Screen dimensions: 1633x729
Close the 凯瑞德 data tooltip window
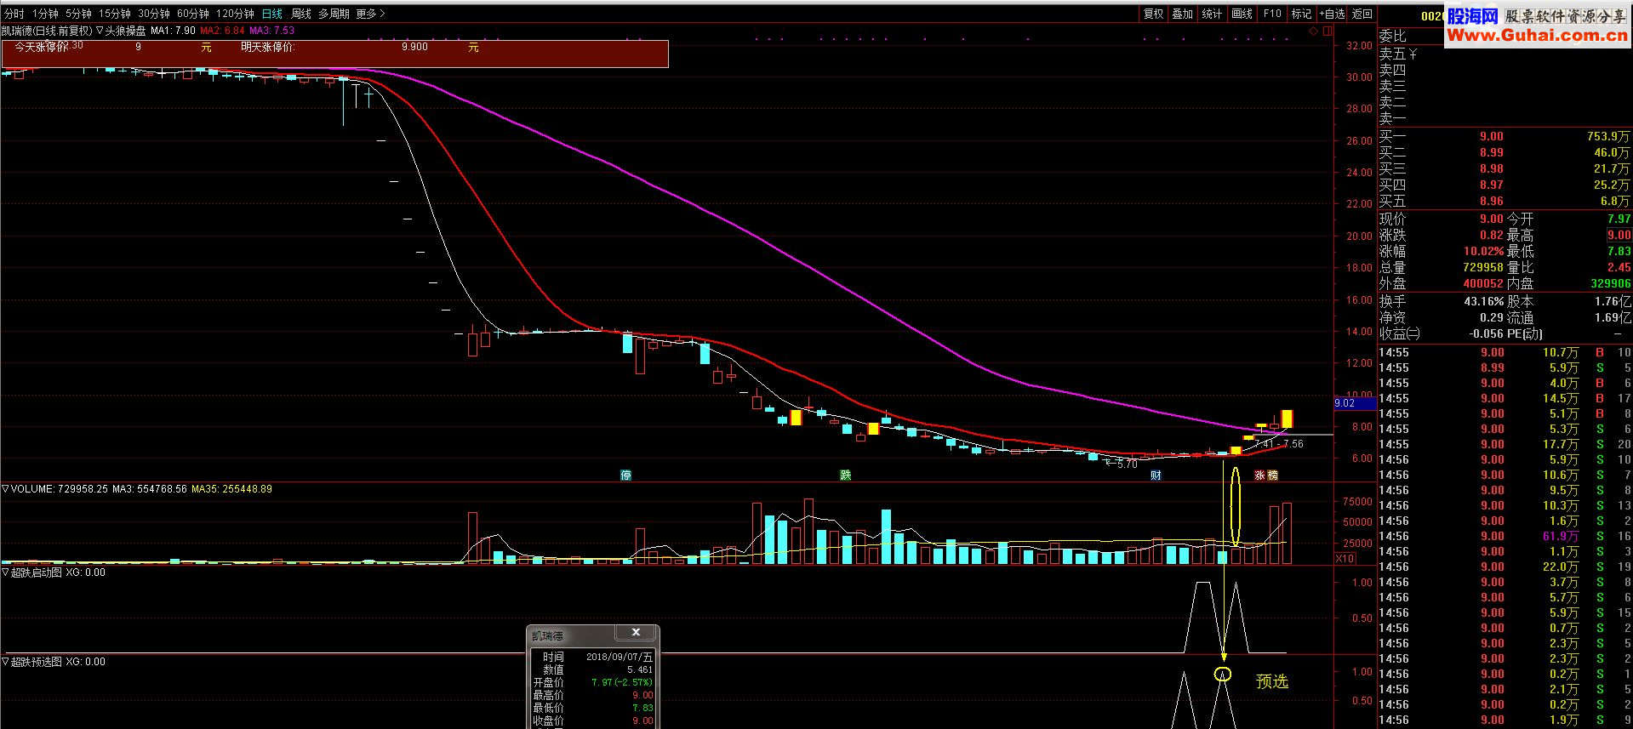636,632
